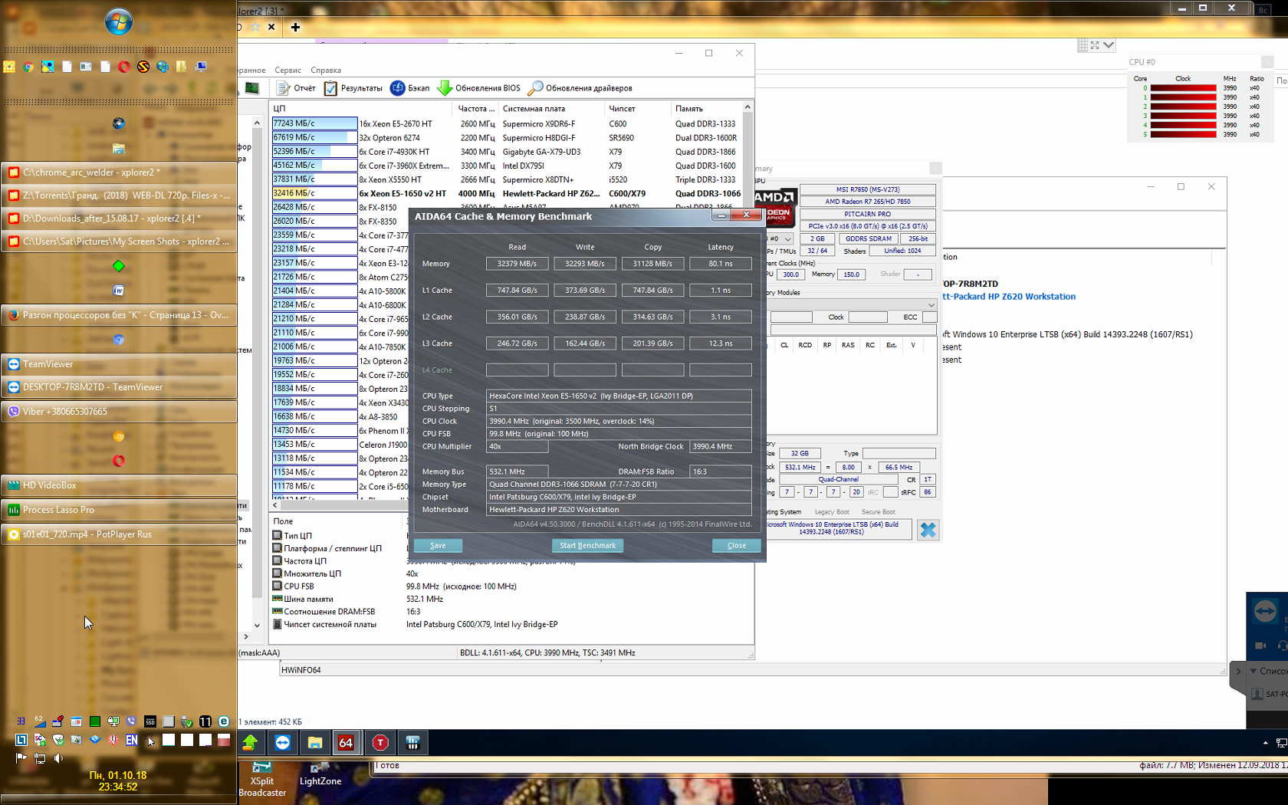Click the green up-arrow taskbar icon

[250, 742]
